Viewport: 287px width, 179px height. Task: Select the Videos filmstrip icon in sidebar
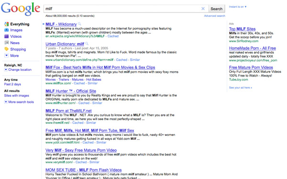coord(6,36)
